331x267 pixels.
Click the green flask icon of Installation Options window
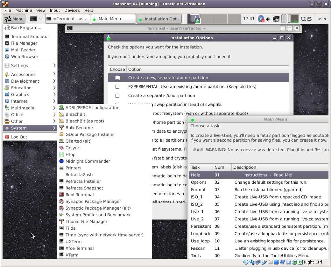tap(109, 38)
